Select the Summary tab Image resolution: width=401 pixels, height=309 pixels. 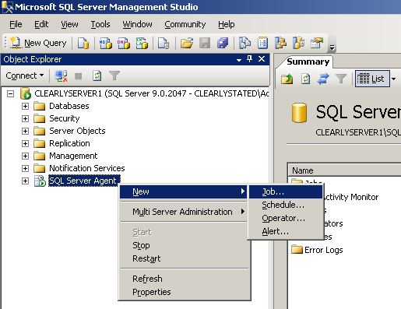[308, 61]
